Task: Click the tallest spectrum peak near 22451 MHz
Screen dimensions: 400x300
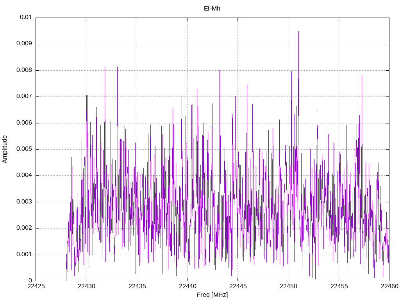Action: 298,32
